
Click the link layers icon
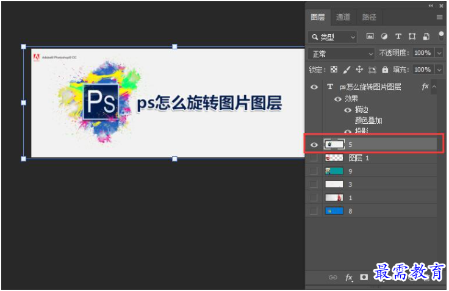point(332,277)
